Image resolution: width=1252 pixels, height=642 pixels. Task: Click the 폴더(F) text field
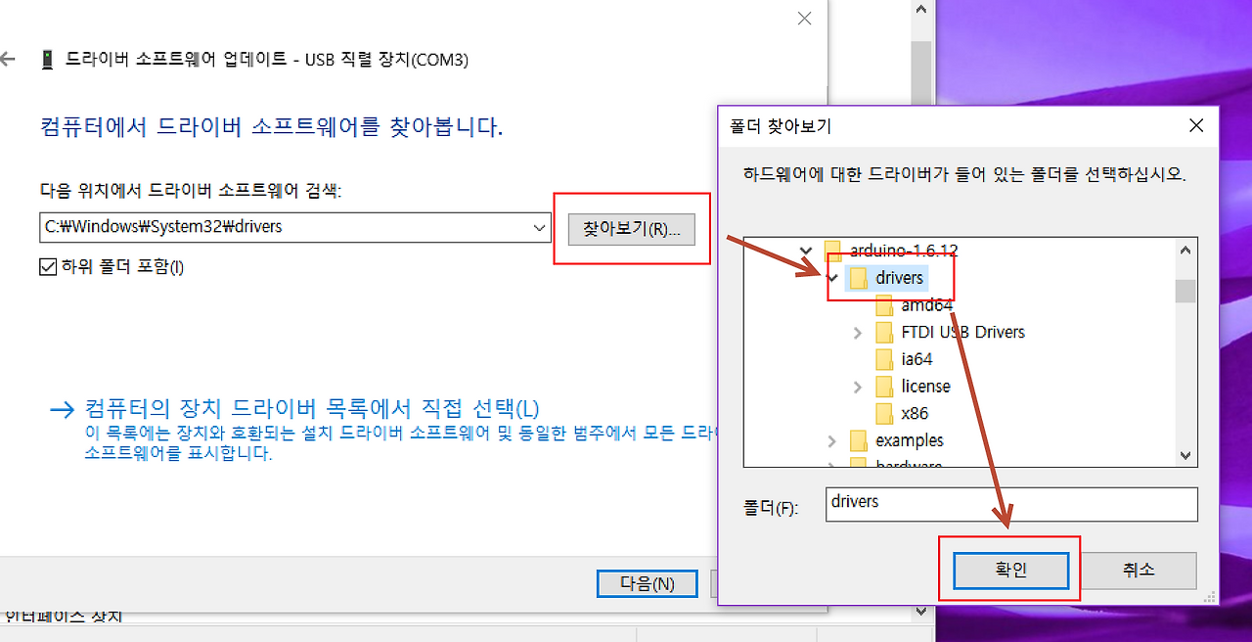coord(1011,505)
